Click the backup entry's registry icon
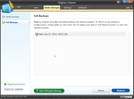Screen dimensions: 134x99 click(37, 34)
